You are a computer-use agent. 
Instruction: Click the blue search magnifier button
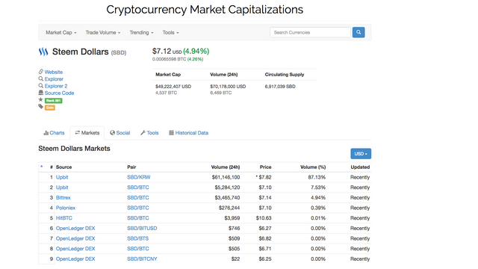coord(358,32)
